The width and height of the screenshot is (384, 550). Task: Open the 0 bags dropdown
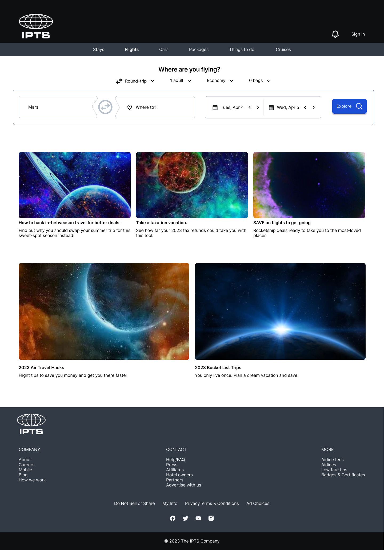tap(260, 81)
